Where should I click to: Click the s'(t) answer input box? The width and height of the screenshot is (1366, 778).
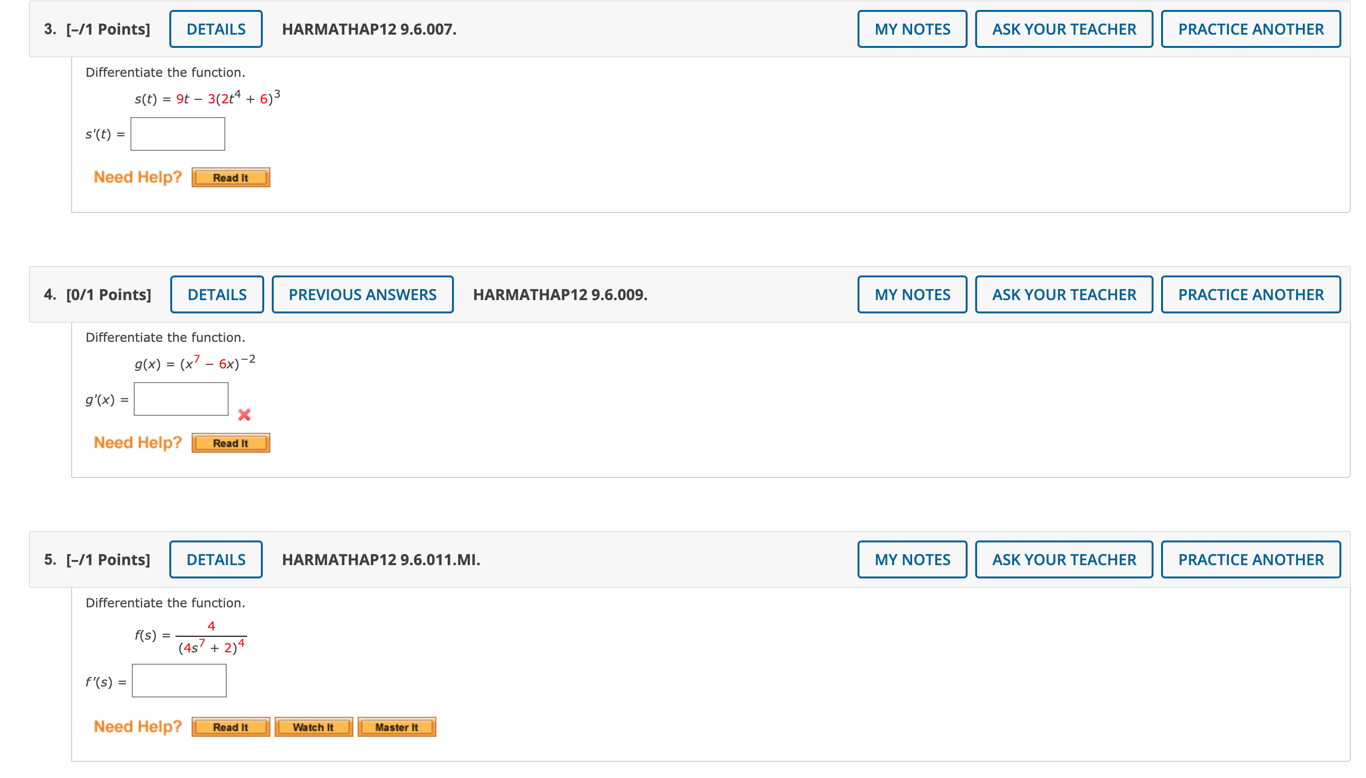tap(177, 134)
